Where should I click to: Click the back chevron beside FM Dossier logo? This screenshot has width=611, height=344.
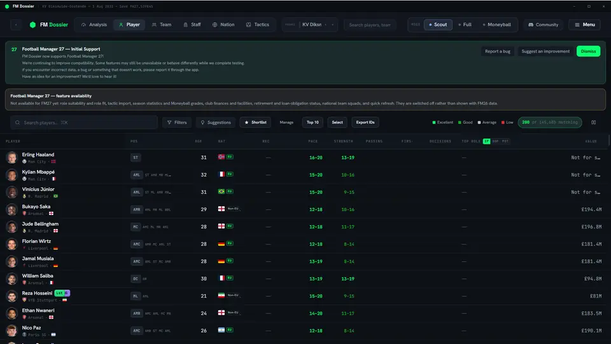click(16, 25)
